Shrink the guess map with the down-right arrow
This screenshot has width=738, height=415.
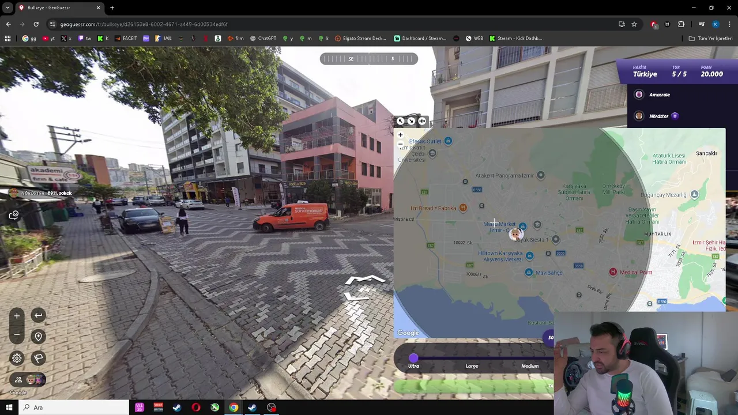click(411, 121)
